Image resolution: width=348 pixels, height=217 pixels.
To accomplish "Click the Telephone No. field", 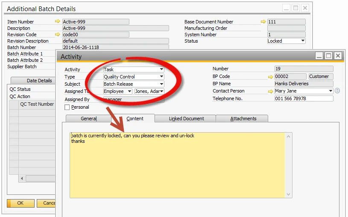I will pyautogui.click(x=304, y=98).
